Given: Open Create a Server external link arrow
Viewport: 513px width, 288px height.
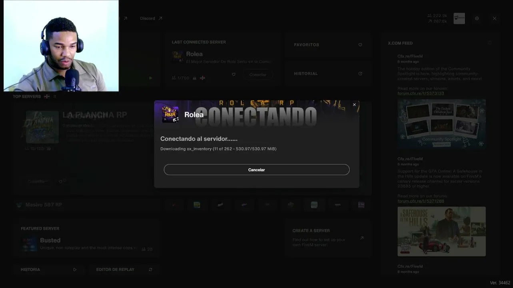Looking at the screenshot, I should (x=362, y=238).
